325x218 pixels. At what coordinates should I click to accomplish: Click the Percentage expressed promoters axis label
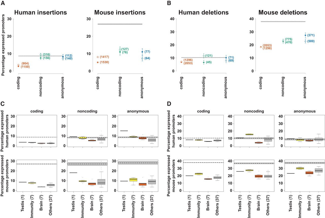pos(3,45)
